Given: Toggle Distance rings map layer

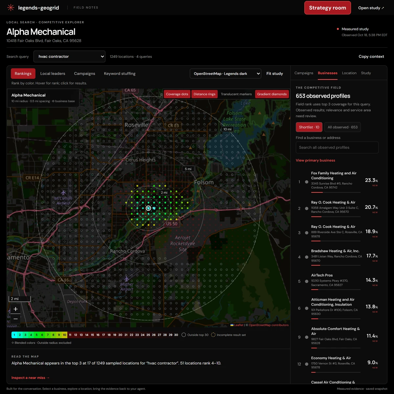Looking at the screenshot, I should click(x=205, y=94).
